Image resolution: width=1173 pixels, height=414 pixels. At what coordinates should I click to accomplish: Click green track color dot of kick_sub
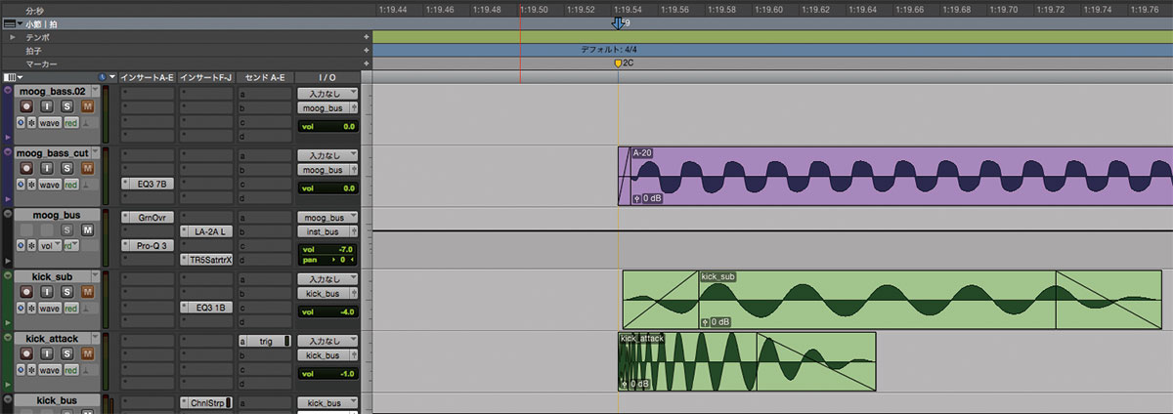point(8,276)
